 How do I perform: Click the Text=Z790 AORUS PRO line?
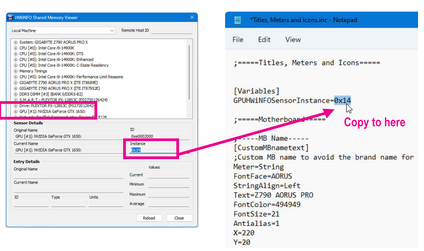(x=273, y=195)
